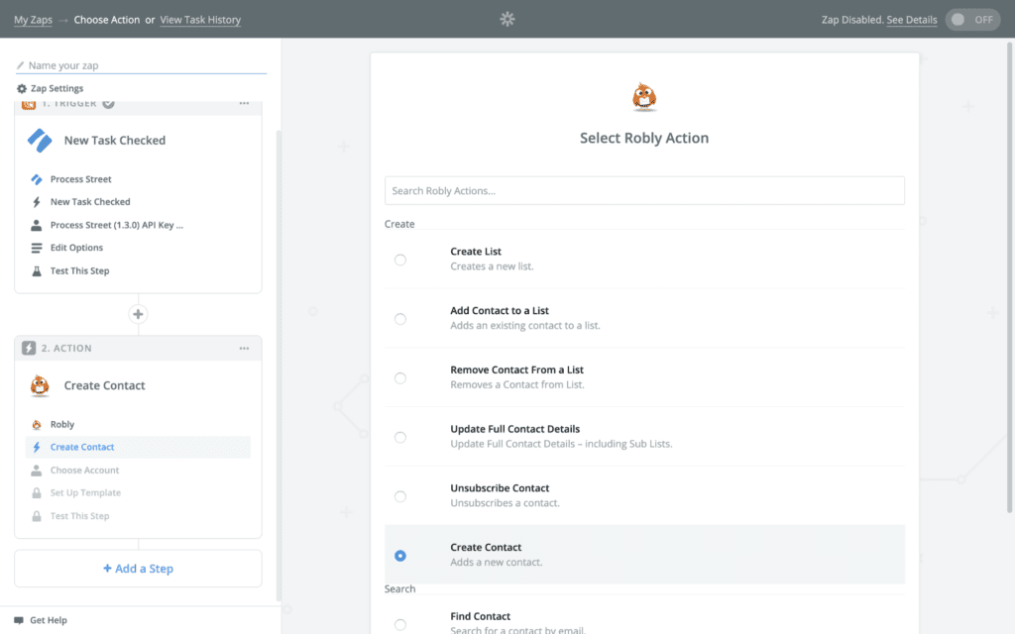1015x634 pixels.
Task: Go to My Zaps
Action: pyautogui.click(x=33, y=20)
